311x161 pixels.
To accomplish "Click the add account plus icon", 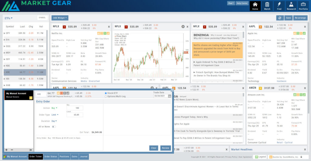I will (x=6, y=150).
